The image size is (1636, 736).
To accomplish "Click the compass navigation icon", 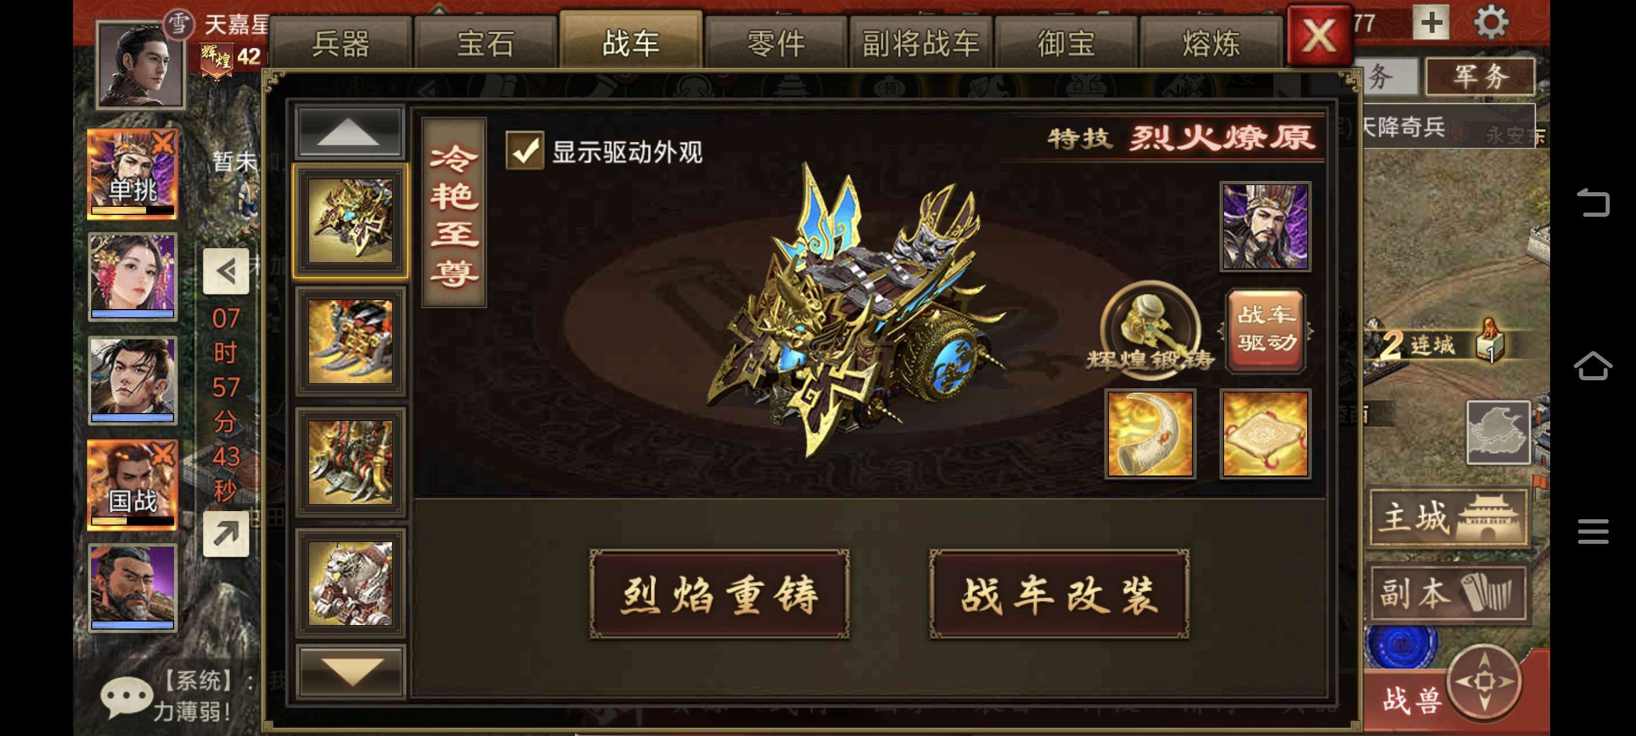I will [x=1484, y=682].
